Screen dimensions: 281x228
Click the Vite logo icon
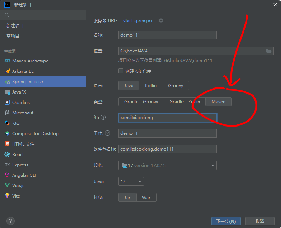click(x=7, y=196)
